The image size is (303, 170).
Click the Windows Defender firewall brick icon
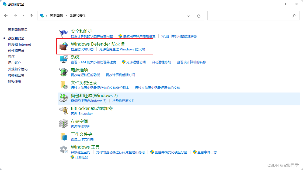pos(63,46)
